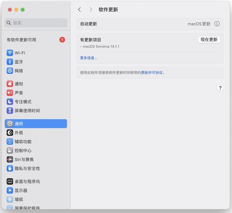Select General (通用) in the sidebar

(x=36, y=123)
